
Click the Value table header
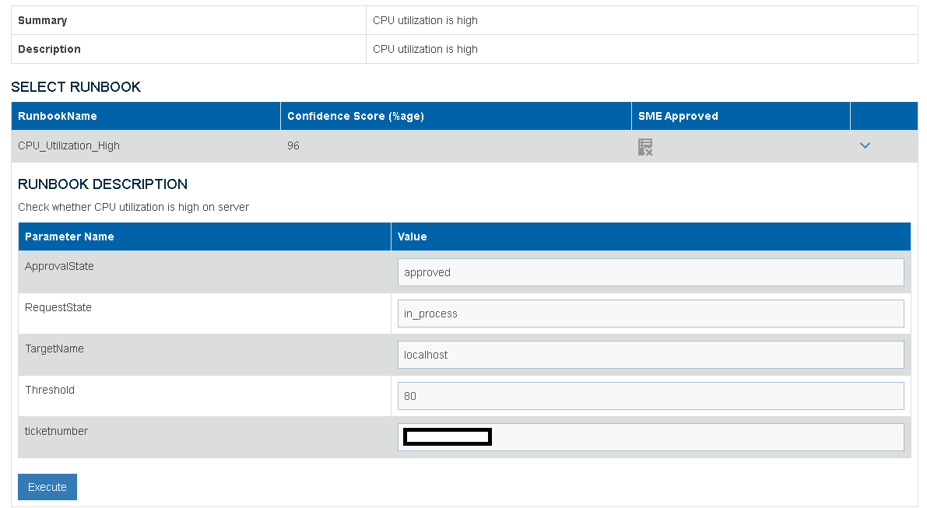(x=412, y=236)
